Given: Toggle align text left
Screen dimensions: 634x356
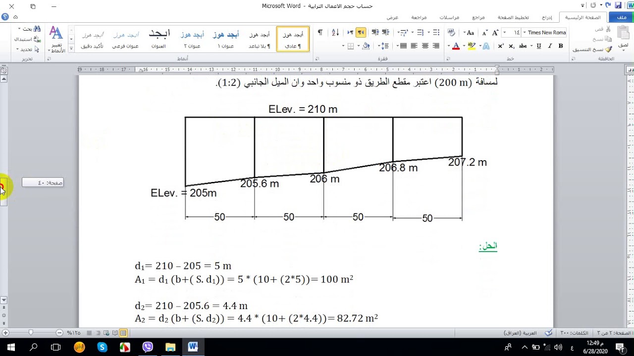Looking at the screenshot, I should (x=414, y=46).
